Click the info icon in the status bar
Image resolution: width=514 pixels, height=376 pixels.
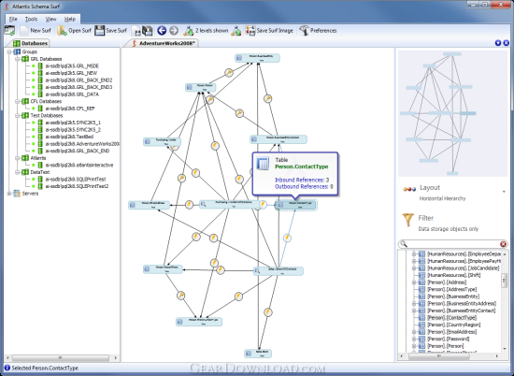(7, 368)
